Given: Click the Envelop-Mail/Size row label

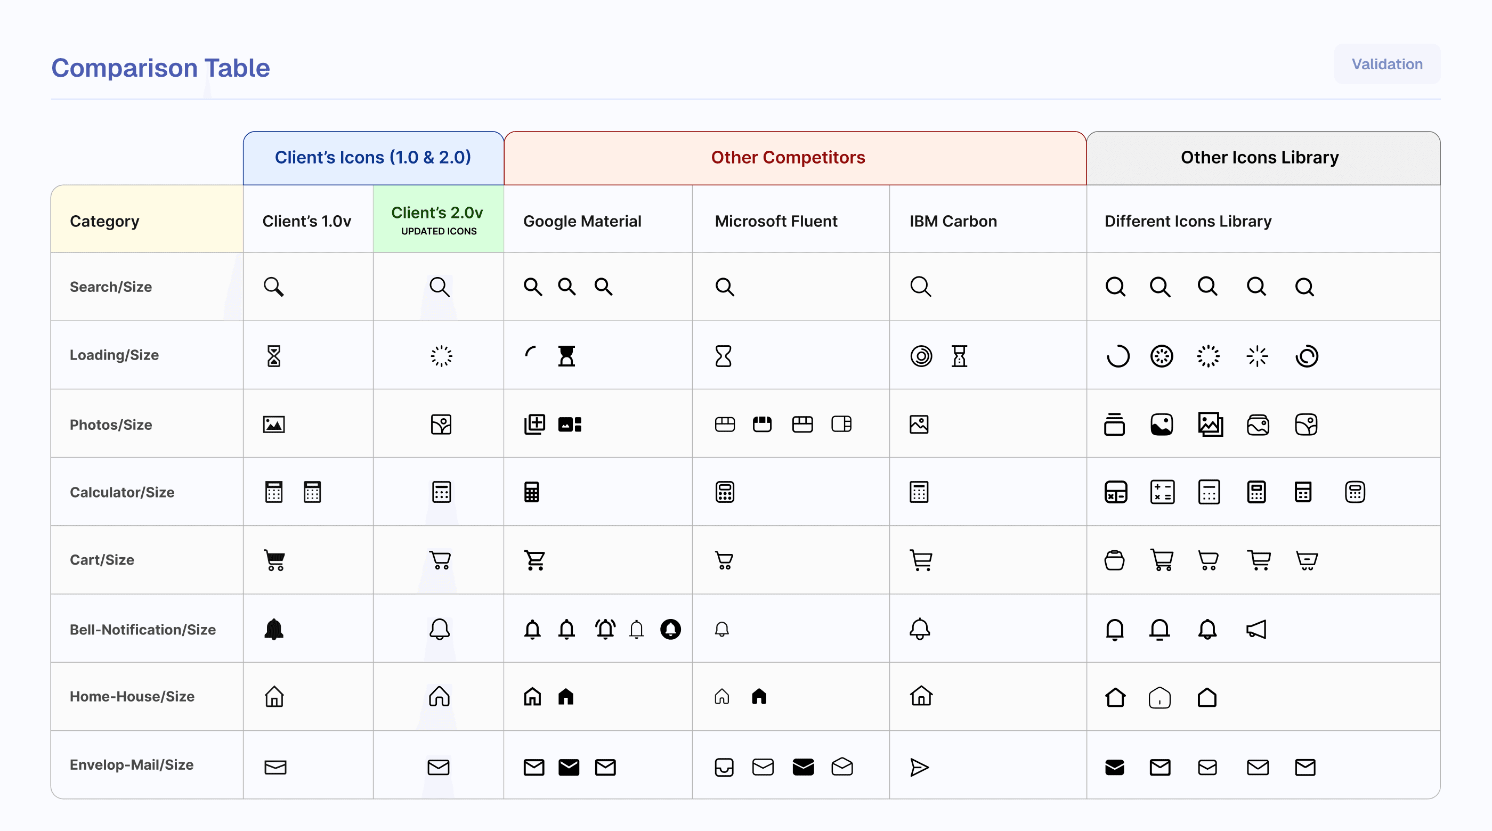Looking at the screenshot, I should click(x=132, y=764).
